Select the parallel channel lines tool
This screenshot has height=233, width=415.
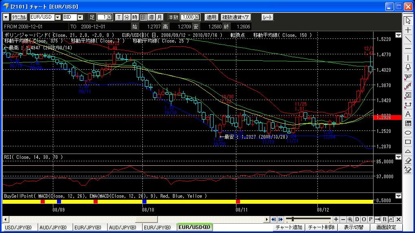coord(408,86)
